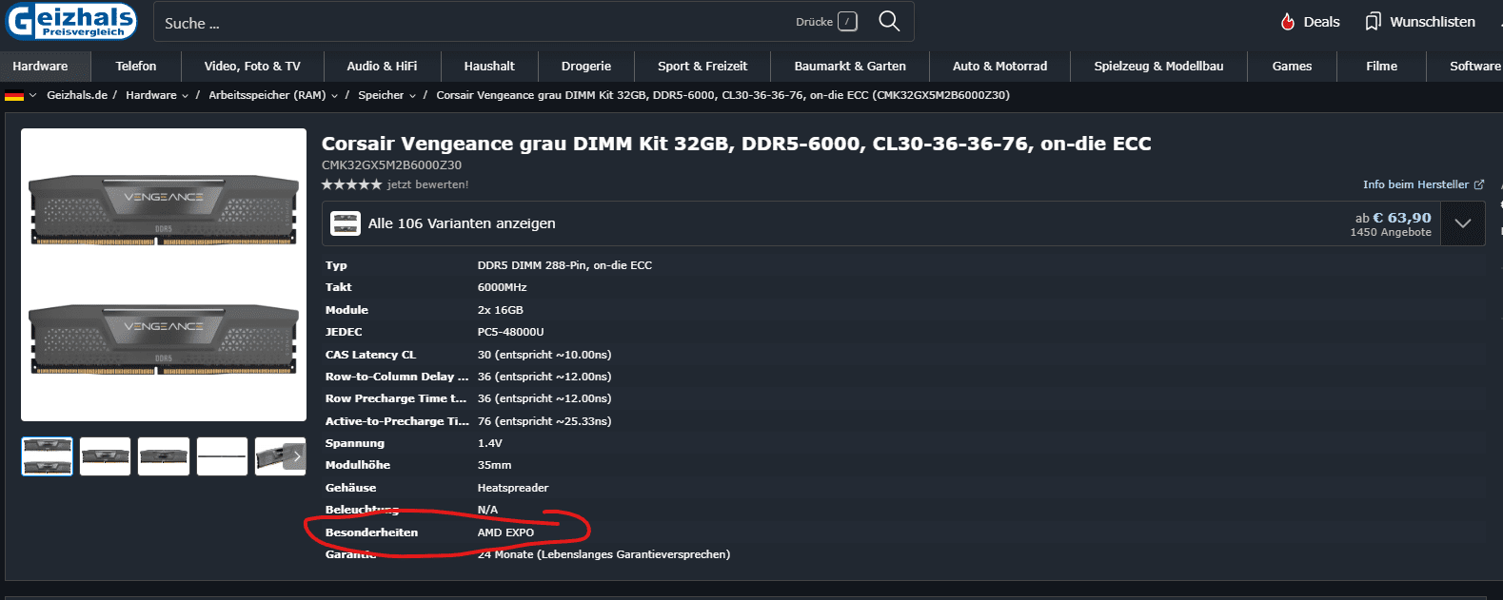Click Garantie value 24 Monate

click(x=603, y=554)
